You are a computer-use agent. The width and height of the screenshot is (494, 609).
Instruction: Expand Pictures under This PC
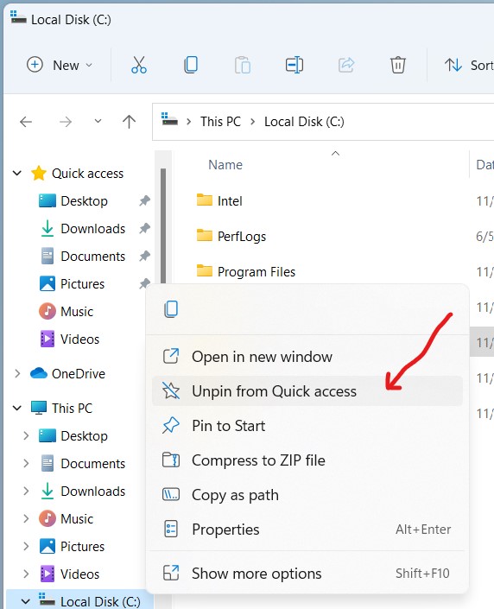tap(26, 547)
